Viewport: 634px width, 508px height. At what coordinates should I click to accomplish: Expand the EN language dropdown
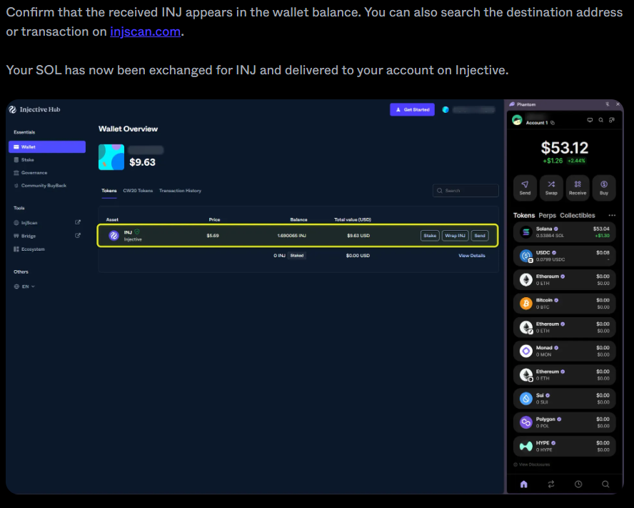click(x=24, y=287)
